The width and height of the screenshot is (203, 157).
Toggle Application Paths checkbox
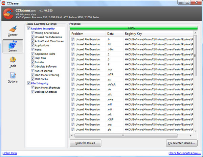click(32, 54)
